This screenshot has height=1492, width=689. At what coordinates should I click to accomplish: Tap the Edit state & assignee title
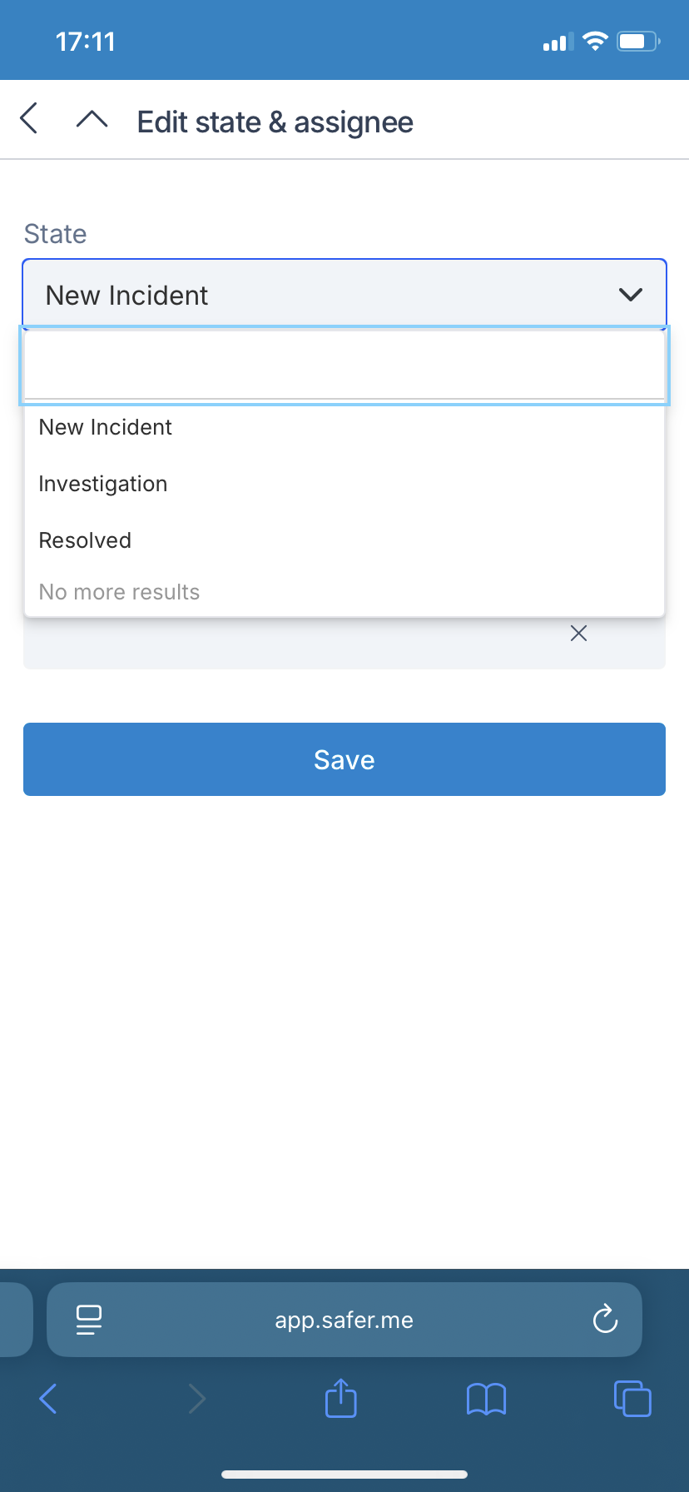point(275,122)
